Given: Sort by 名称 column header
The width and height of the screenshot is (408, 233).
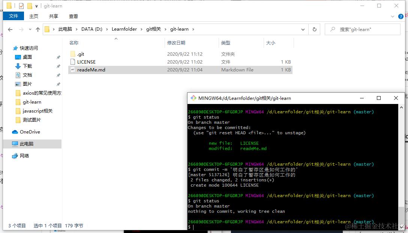Looking at the screenshot, I should pos(74,43).
